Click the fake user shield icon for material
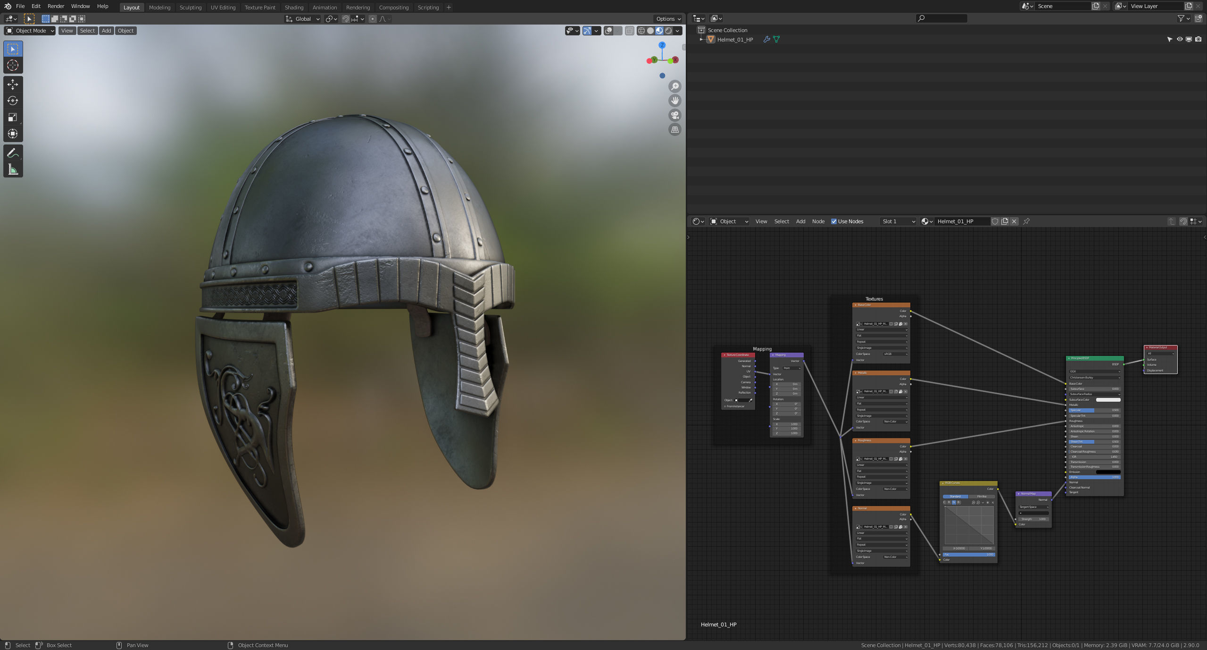This screenshot has width=1207, height=650. click(x=995, y=221)
